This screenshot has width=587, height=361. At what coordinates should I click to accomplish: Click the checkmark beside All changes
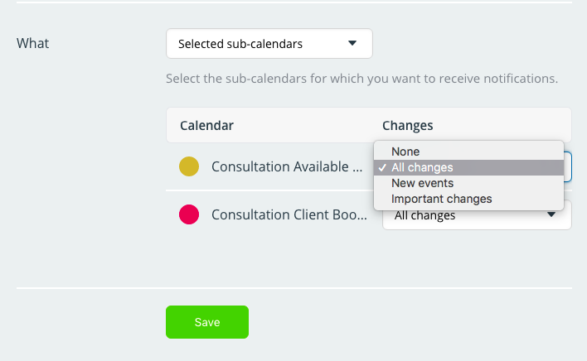pos(382,168)
